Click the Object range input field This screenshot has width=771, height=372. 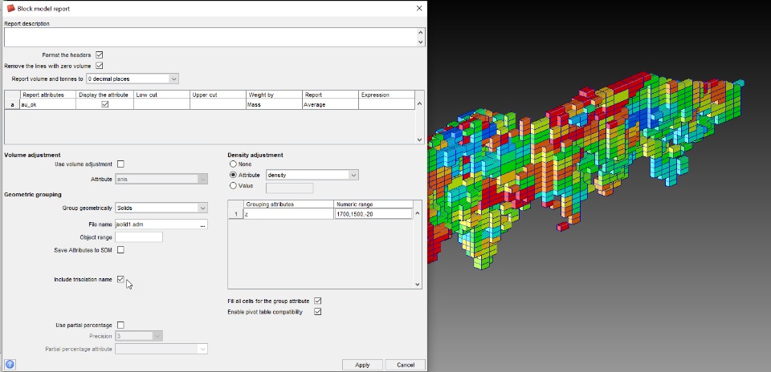139,237
